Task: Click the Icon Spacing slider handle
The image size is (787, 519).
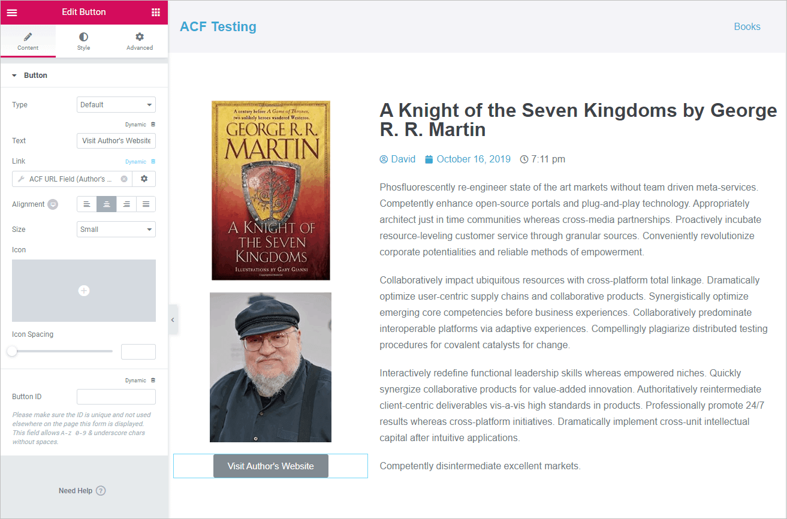Action: [x=12, y=351]
